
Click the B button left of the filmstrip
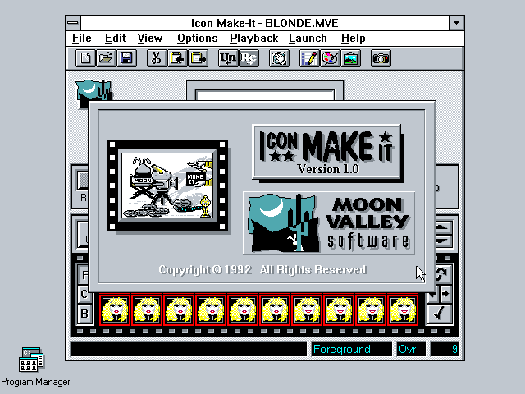(84, 314)
